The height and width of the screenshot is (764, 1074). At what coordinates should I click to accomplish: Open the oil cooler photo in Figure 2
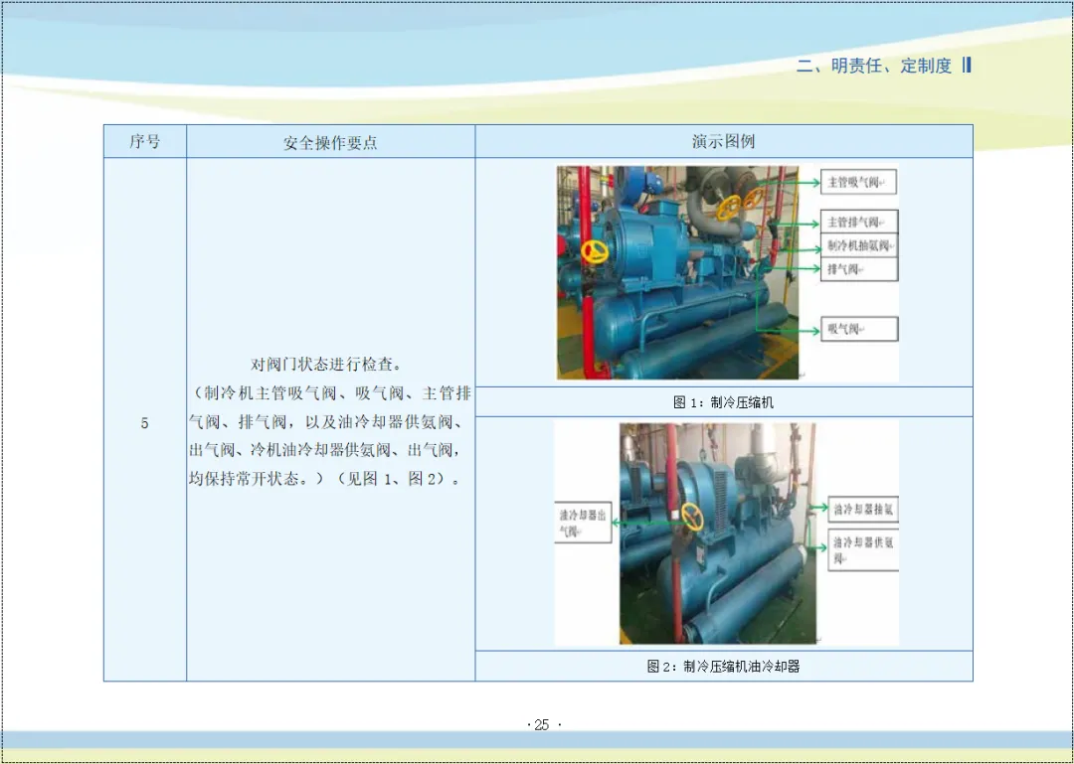click(718, 534)
